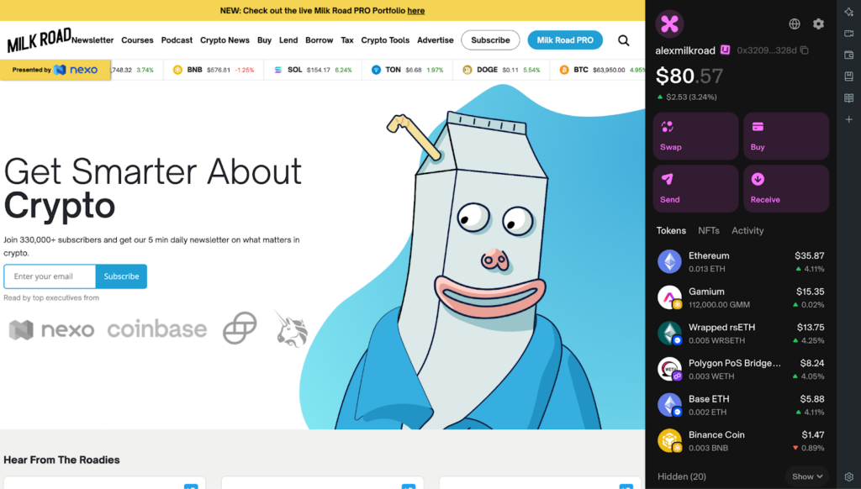
Task: Click the Milk Road PRO button
Action: (565, 40)
